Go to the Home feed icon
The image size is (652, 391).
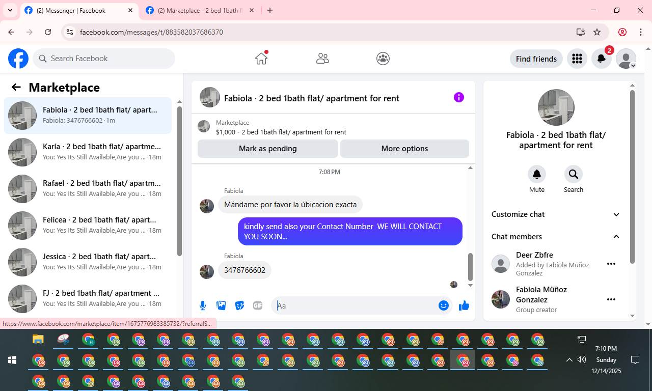click(261, 59)
